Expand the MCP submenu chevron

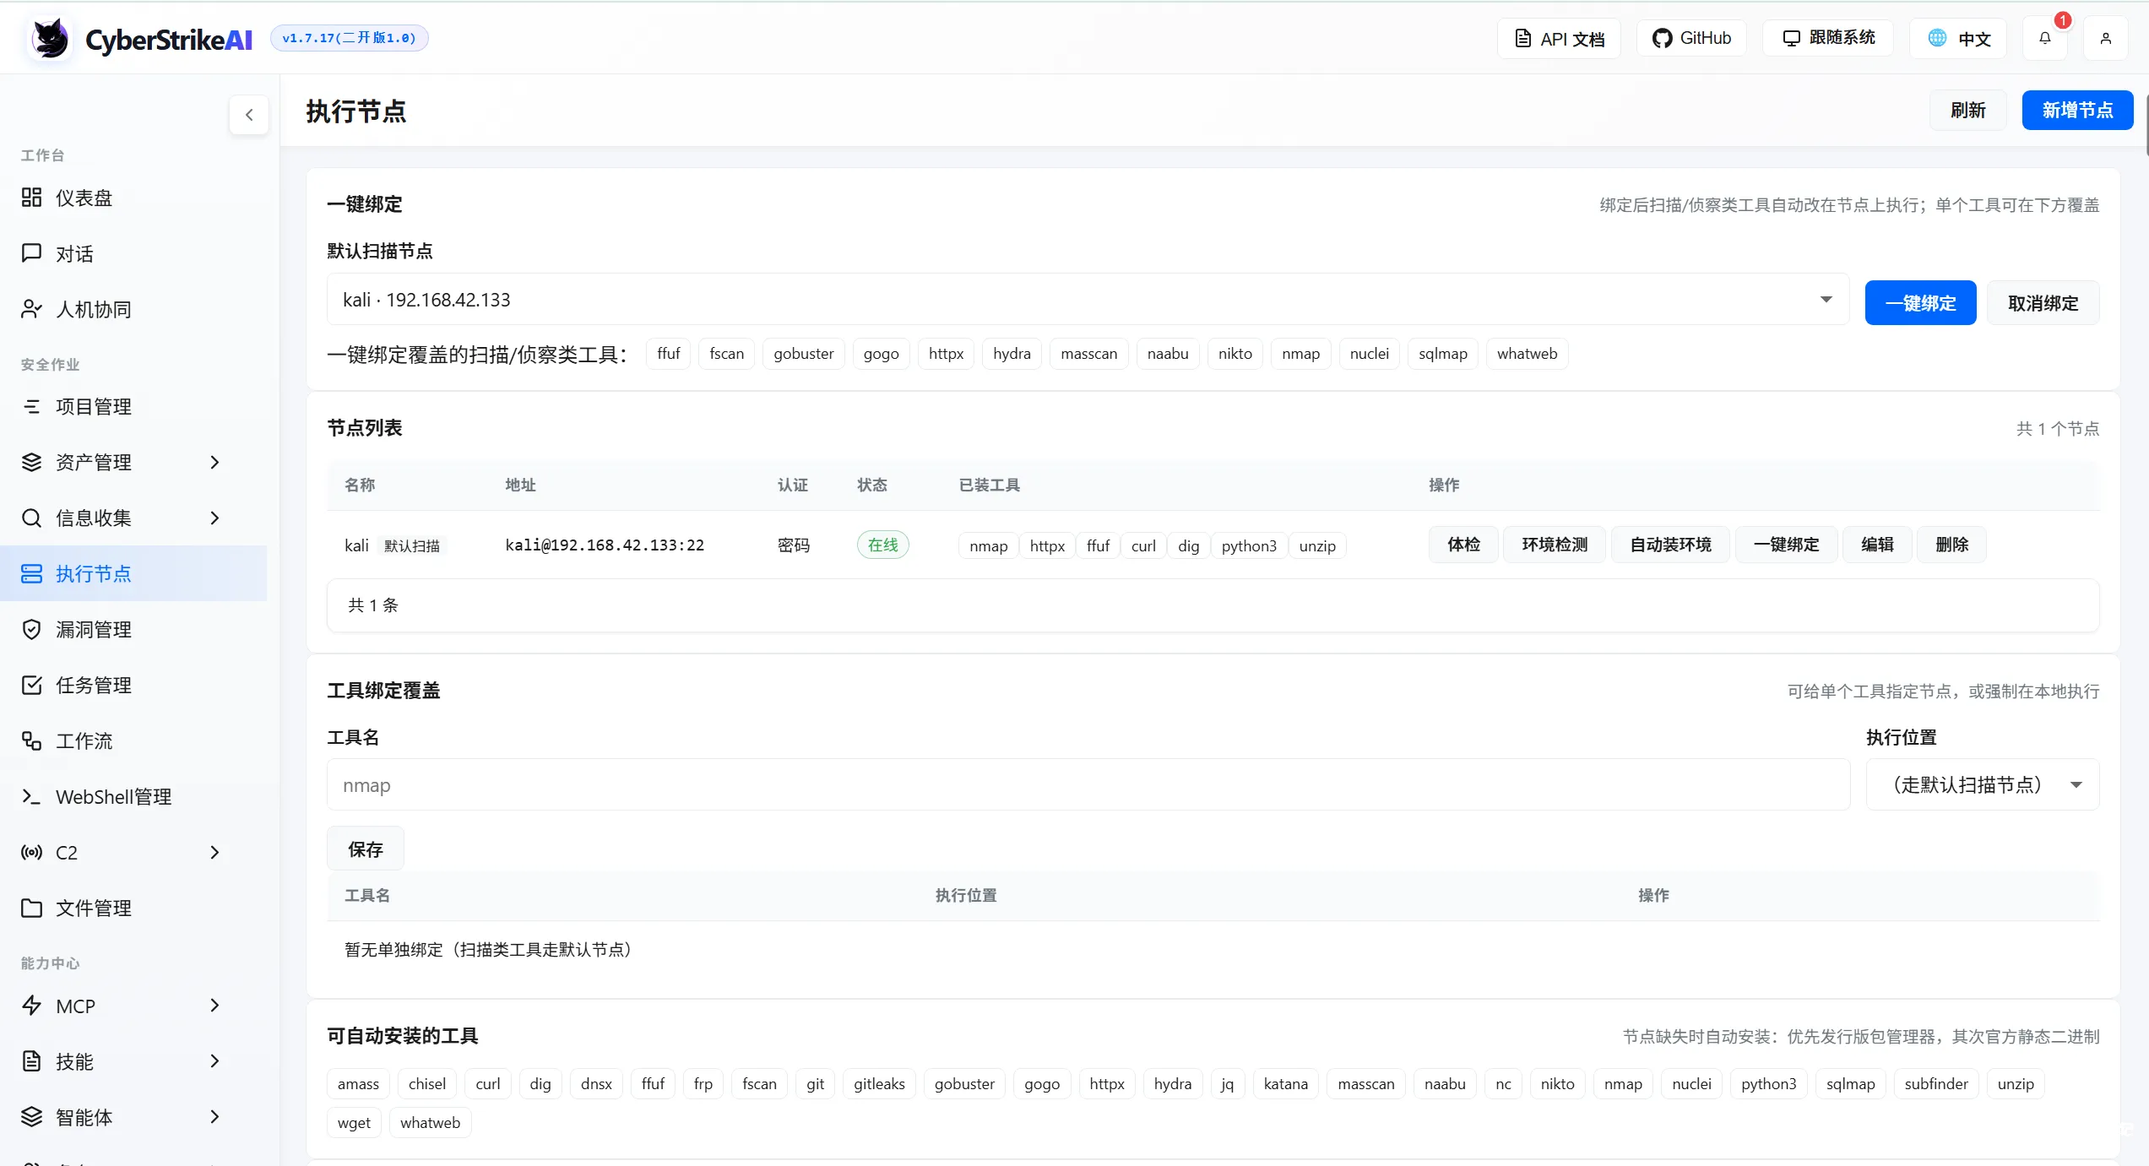point(214,1006)
